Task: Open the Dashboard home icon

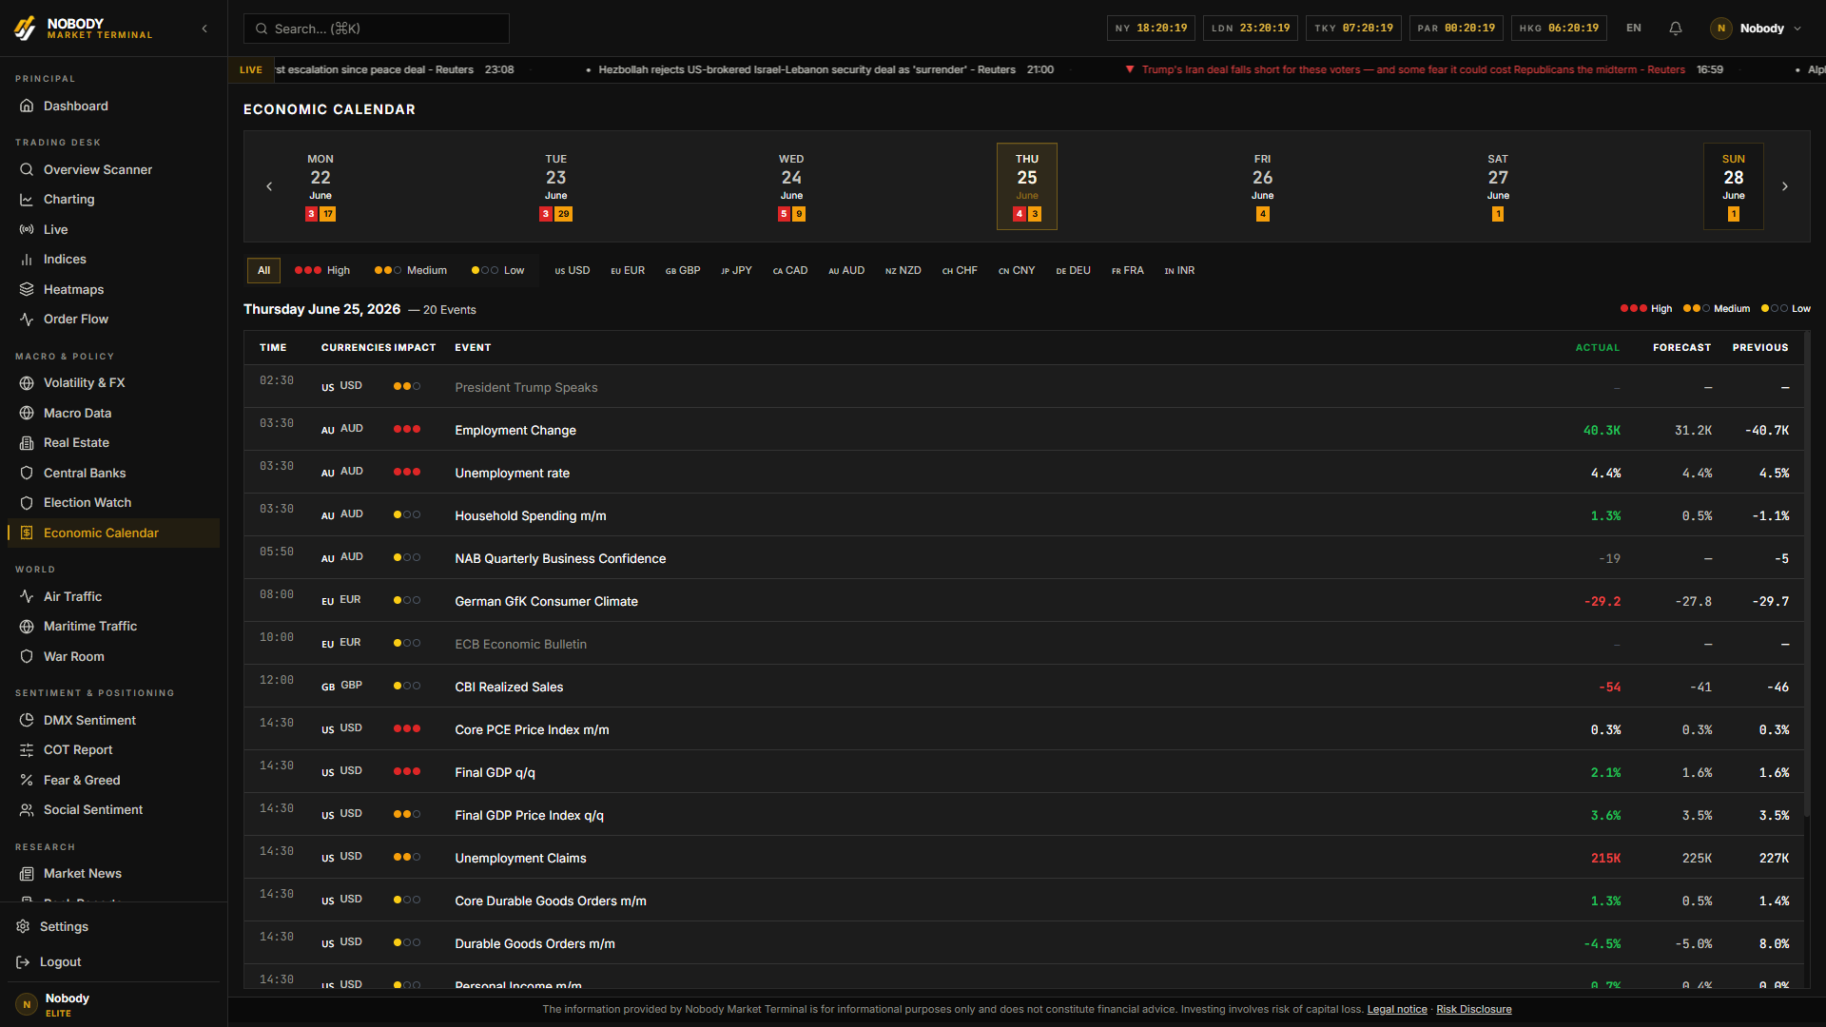Action: (27, 106)
